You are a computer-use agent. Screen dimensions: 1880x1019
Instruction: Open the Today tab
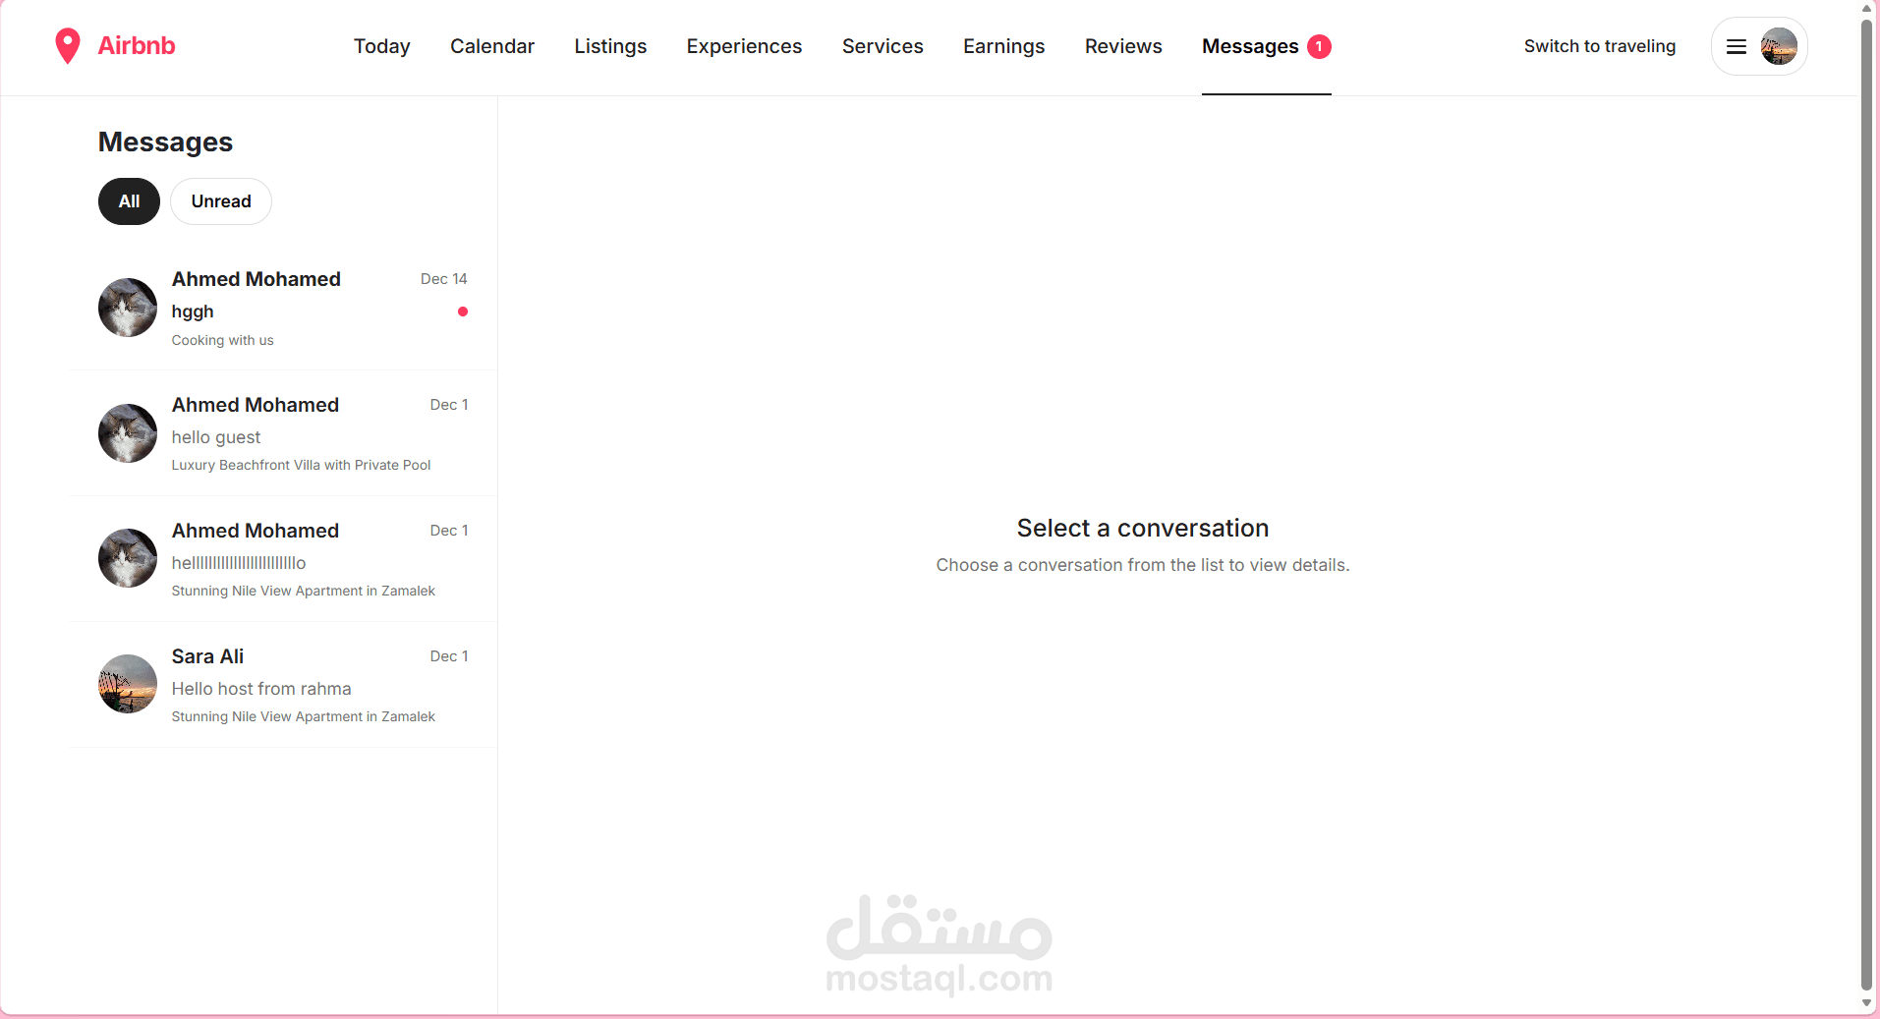(382, 46)
